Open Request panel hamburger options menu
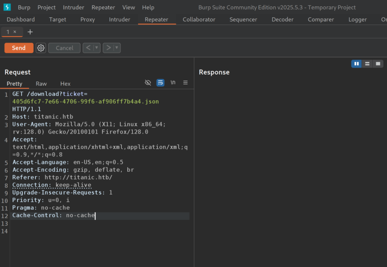The width and height of the screenshot is (387, 267). (x=185, y=83)
